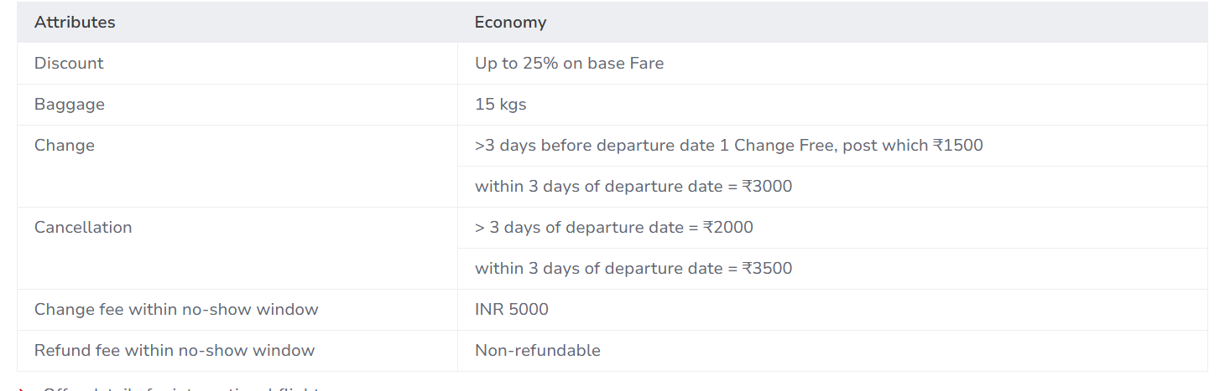Screen dimensions: 1230x391
Task: Select the Change attribute row label
Action: pyautogui.click(x=65, y=146)
